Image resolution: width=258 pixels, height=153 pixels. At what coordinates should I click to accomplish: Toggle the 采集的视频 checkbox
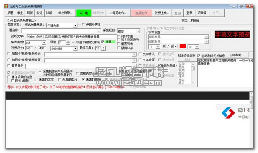(83, 79)
